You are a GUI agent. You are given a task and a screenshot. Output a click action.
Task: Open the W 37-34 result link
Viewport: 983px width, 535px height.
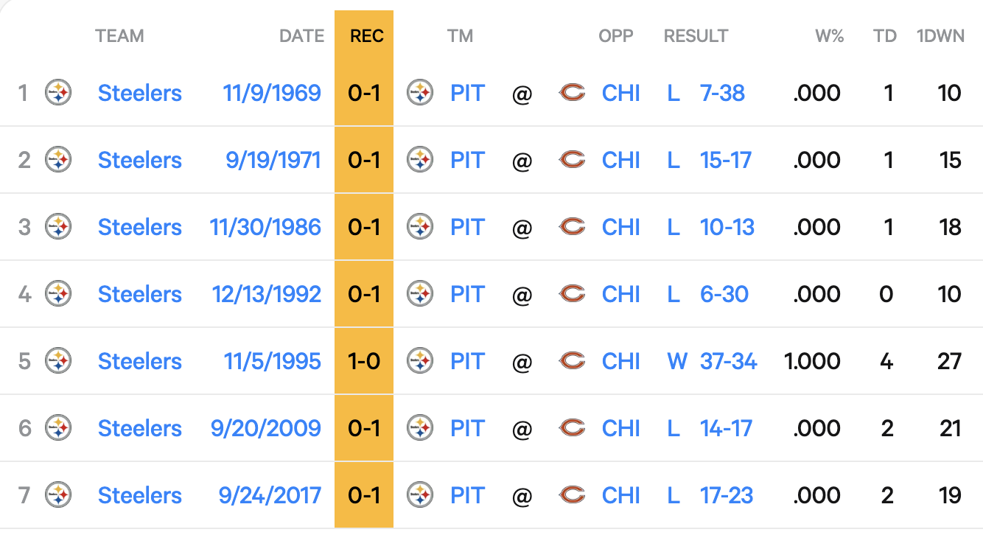[713, 362]
